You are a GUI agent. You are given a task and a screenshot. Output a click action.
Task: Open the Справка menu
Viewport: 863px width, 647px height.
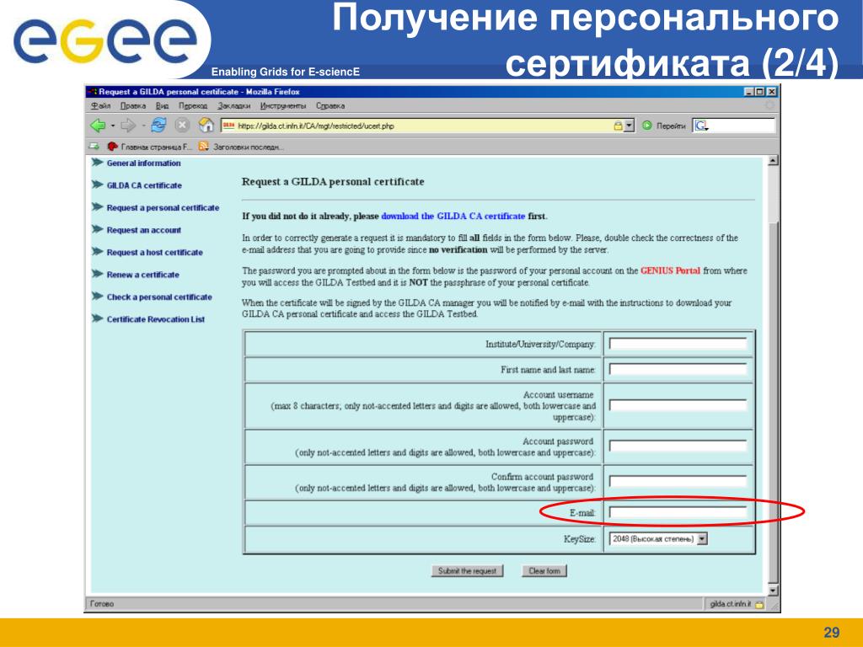pyautogui.click(x=330, y=105)
